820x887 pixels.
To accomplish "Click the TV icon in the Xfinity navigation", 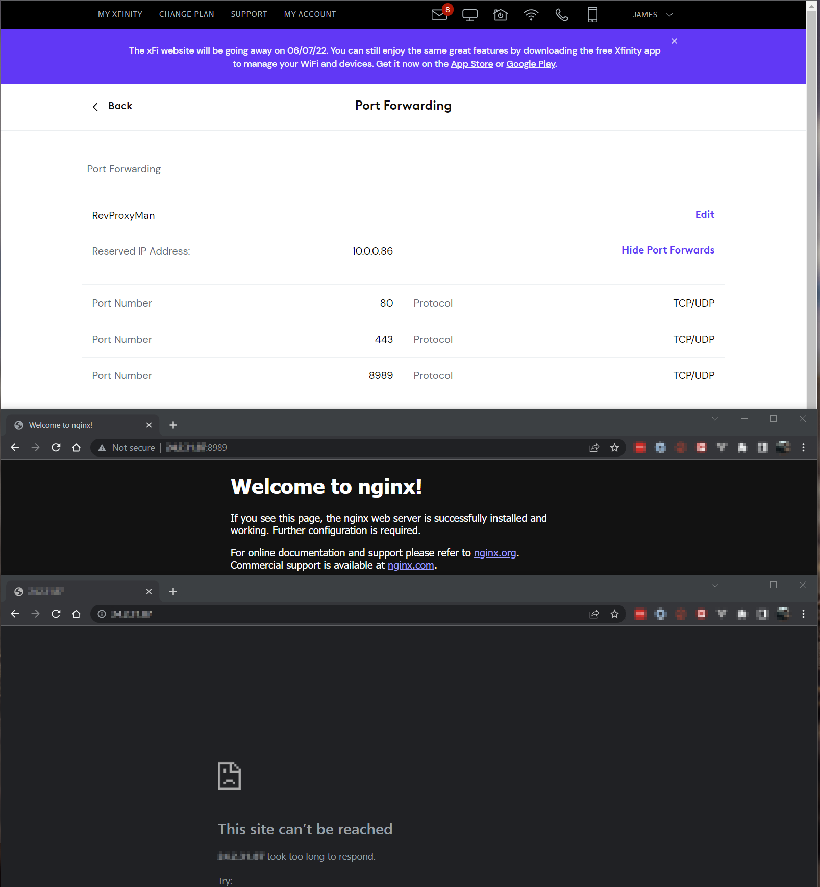I will (469, 15).
